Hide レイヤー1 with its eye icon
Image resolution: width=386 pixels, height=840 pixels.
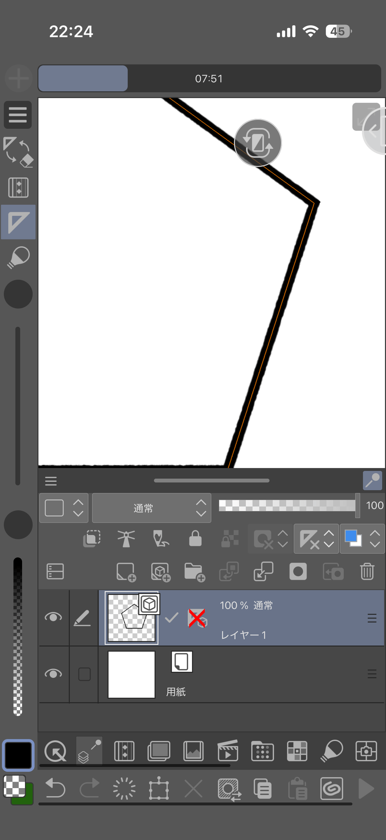pos(53,617)
